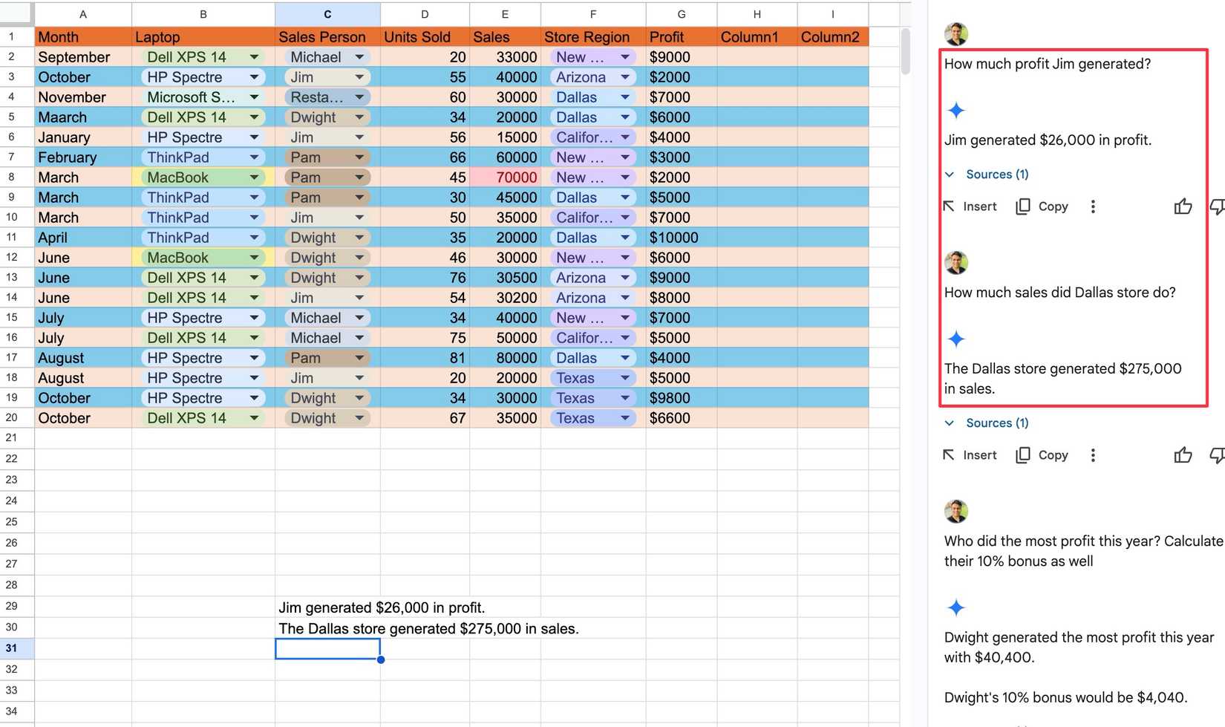The width and height of the screenshot is (1225, 727).
Task: Thumbs up the Dallas store sales response
Action: tap(1183, 454)
